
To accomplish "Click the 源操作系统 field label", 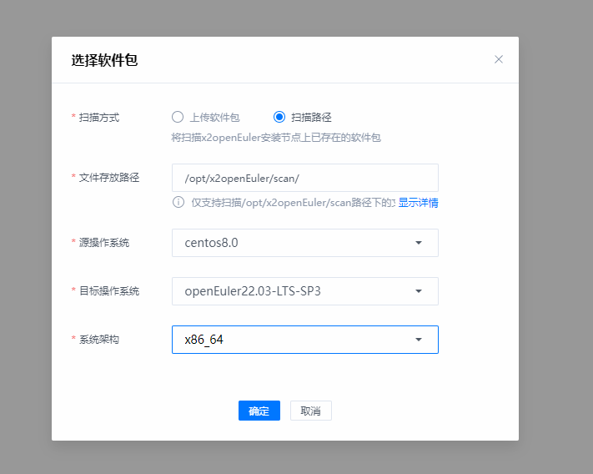I will (x=103, y=243).
